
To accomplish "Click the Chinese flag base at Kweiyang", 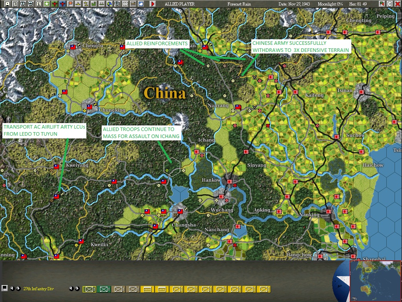I will [x=57, y=166].
